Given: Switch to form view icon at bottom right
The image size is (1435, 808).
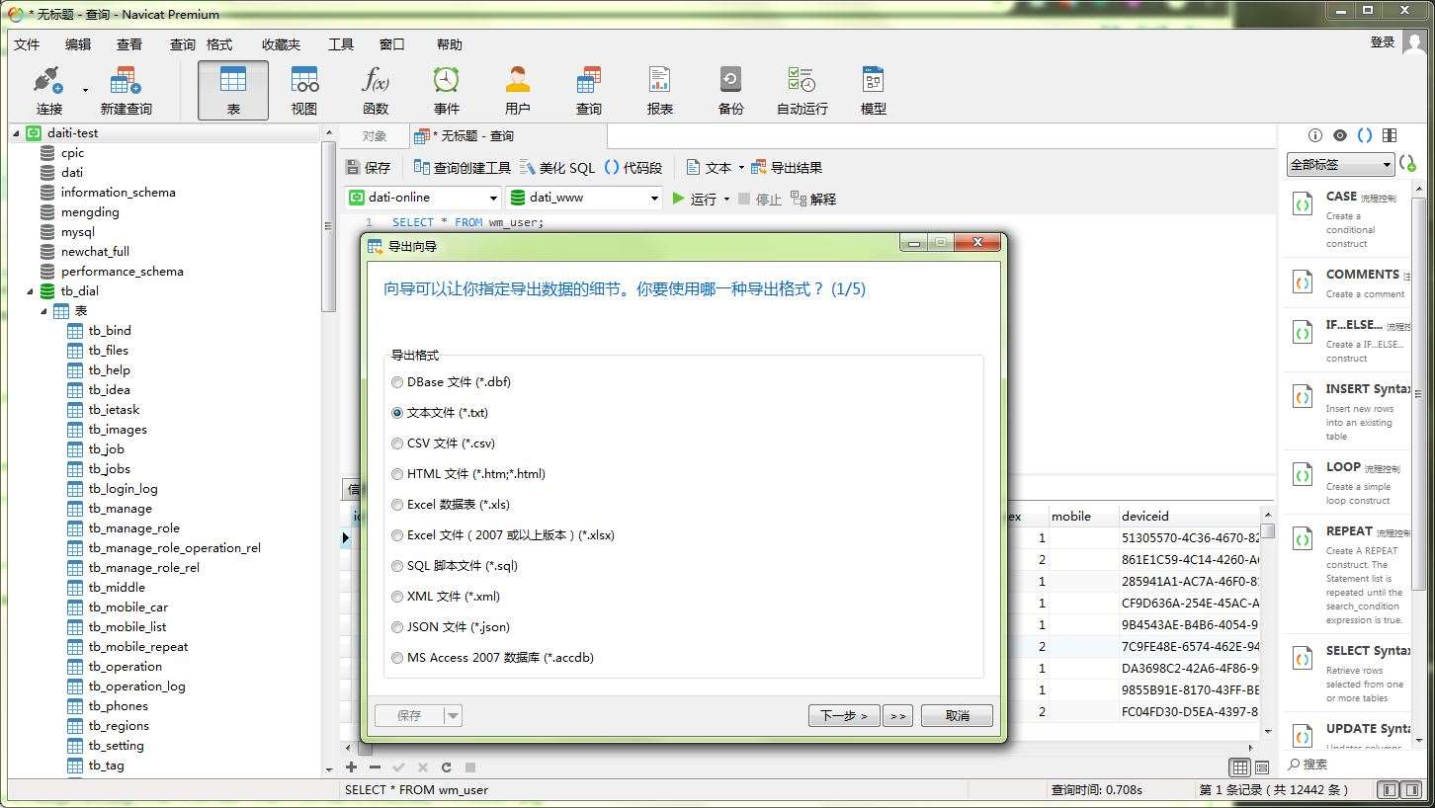Looking at the screenshot, I should coord(1261,768).
